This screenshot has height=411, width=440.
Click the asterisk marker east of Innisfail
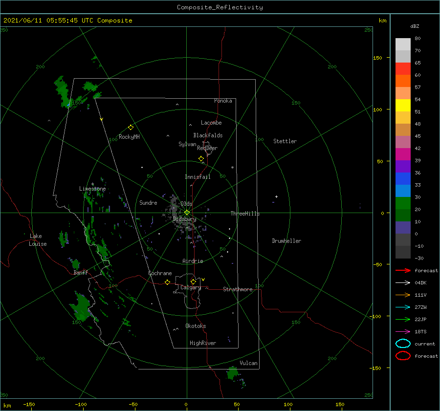(232, 168)
